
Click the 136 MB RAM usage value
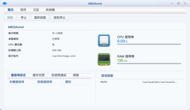(122, 61)
